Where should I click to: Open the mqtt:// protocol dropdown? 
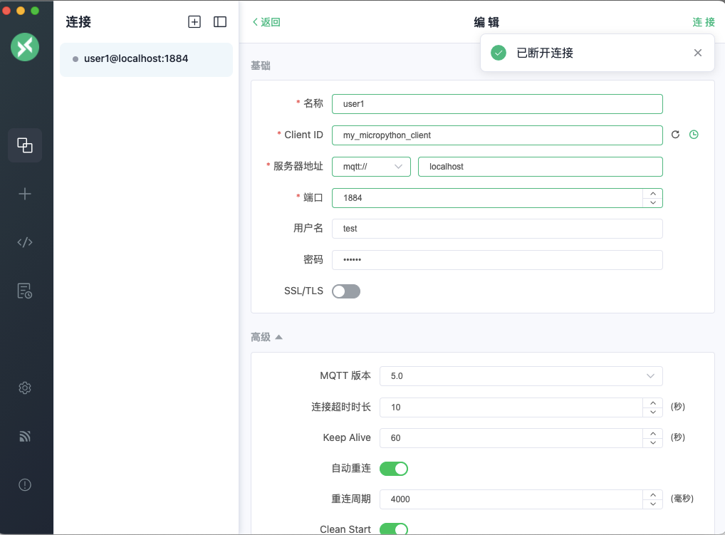click(x=371, y=167)
